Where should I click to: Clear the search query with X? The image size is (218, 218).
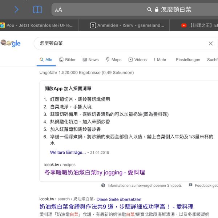coord(211,43)
